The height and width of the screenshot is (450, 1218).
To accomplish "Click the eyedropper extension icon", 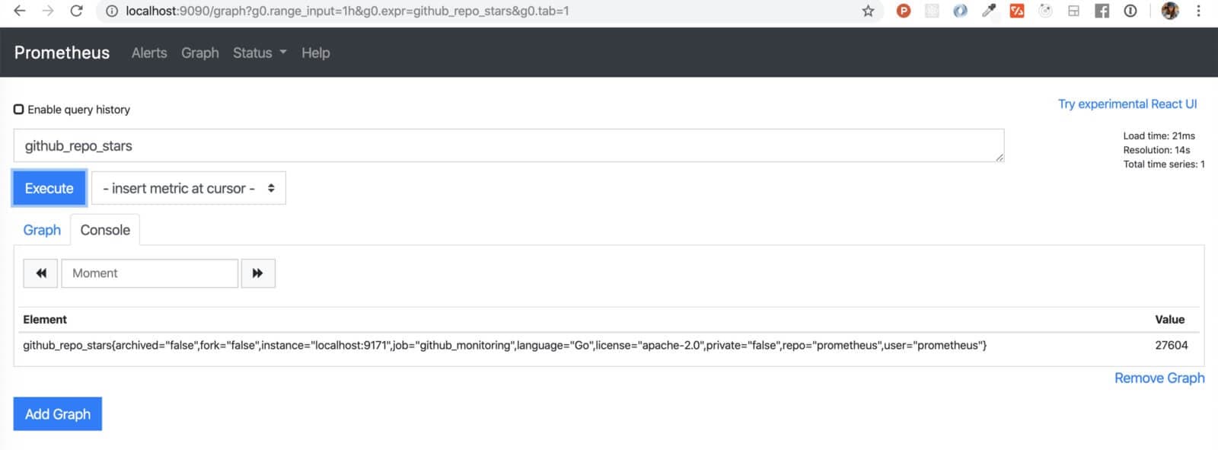I will (x=989, y=11).
